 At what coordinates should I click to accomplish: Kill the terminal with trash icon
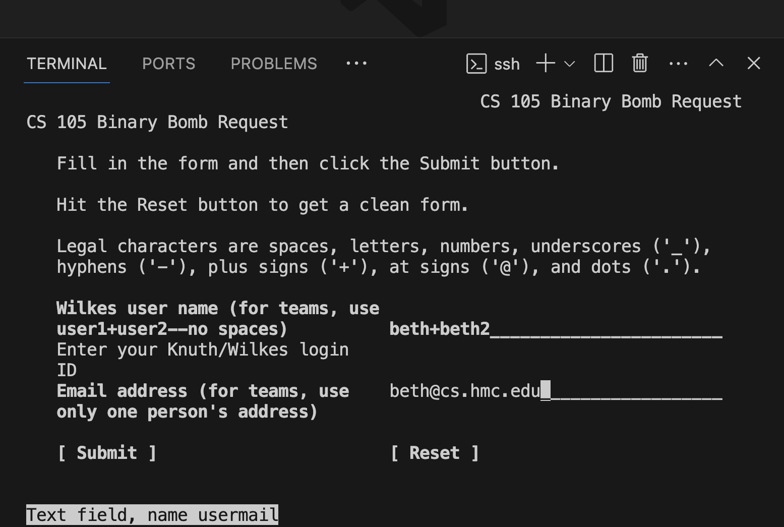(640, 64)
